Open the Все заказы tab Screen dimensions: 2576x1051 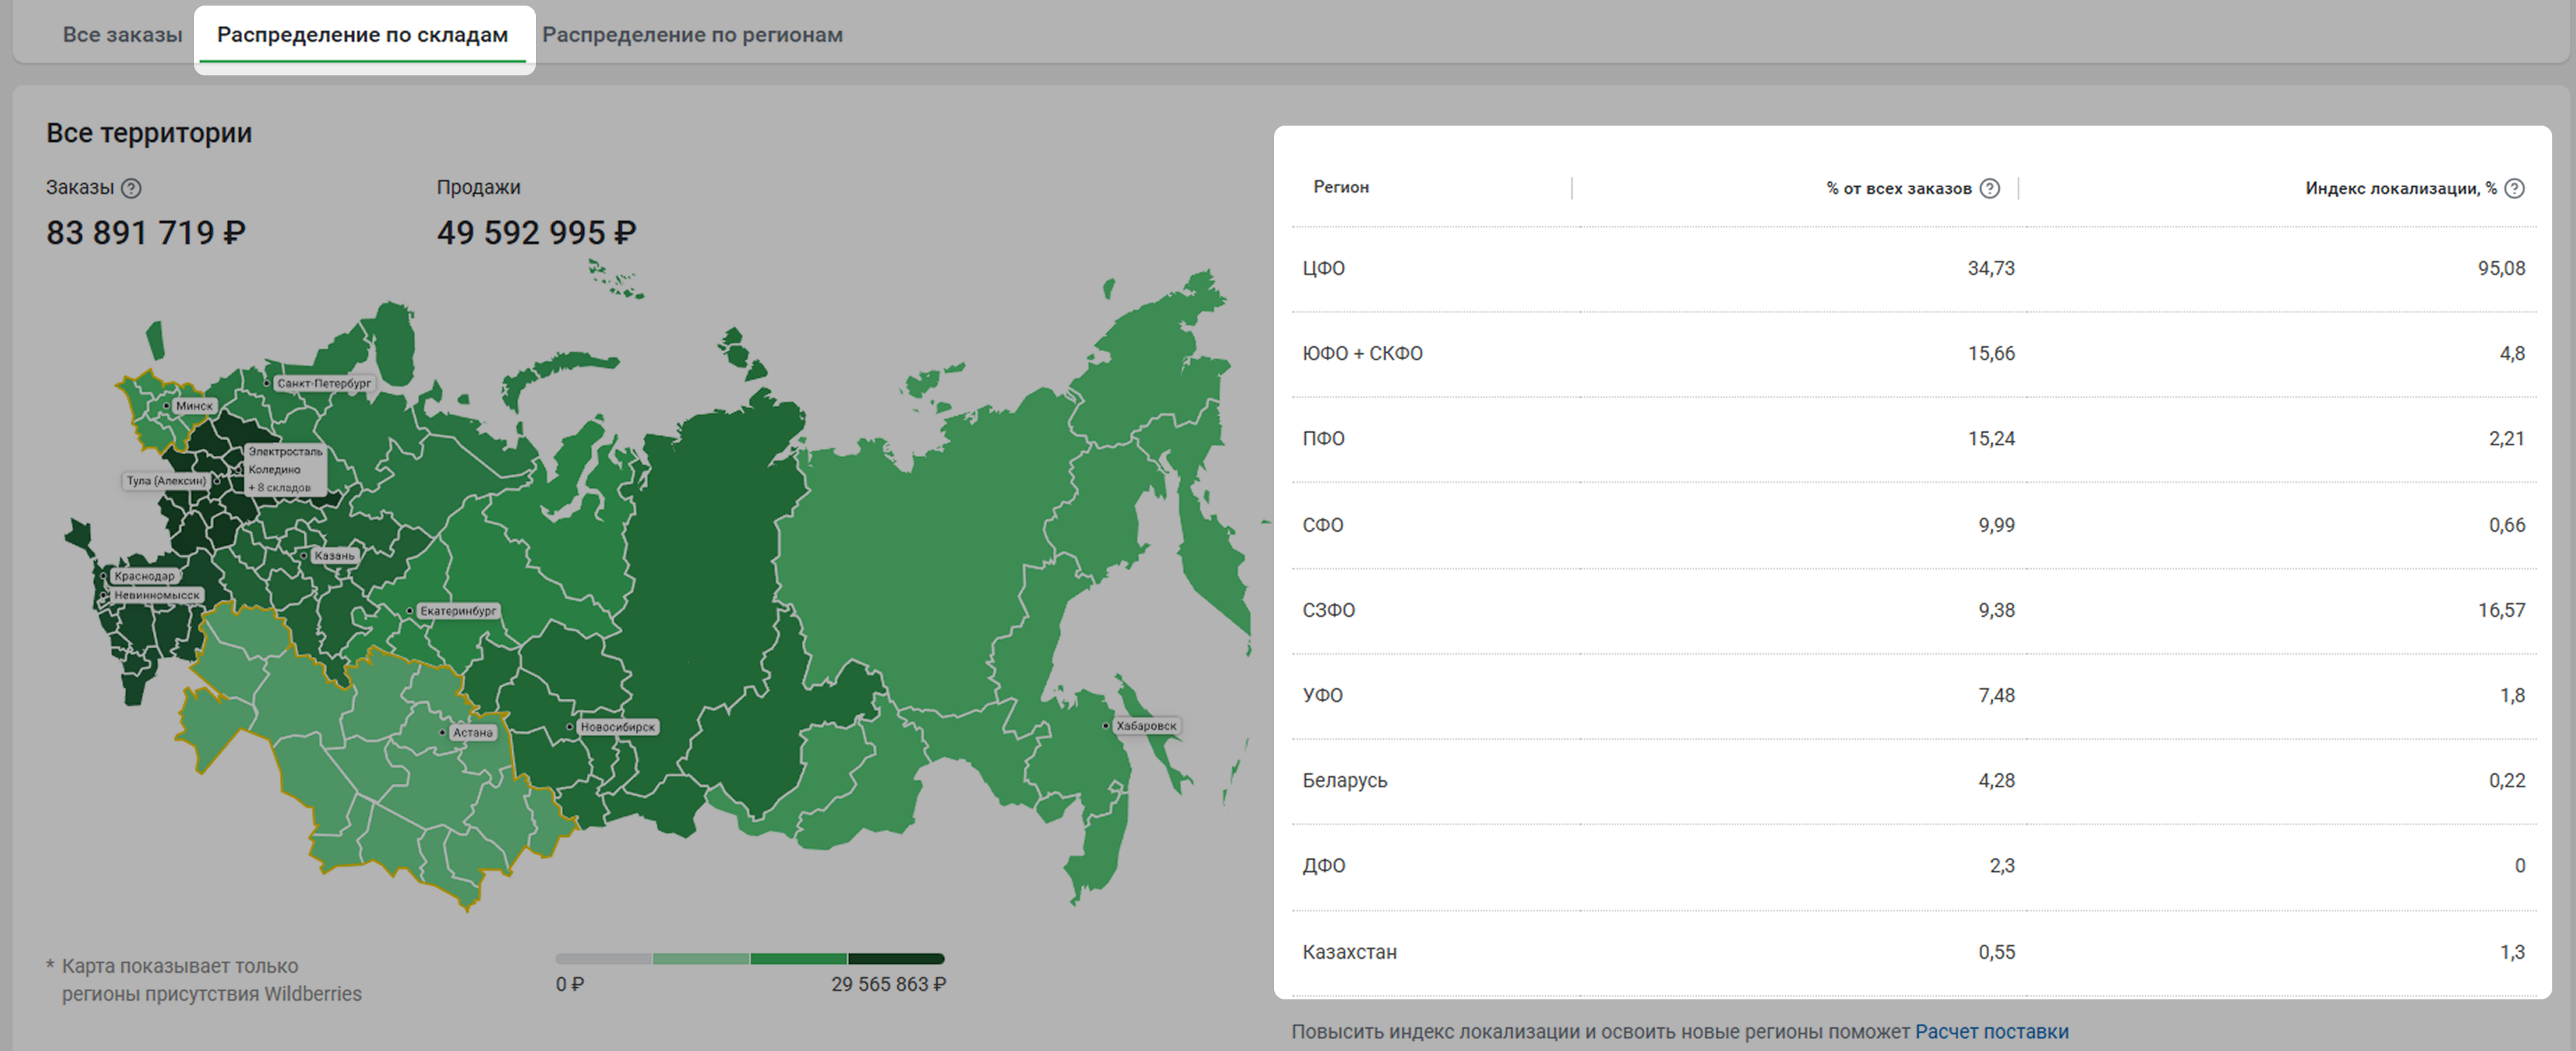click(122, 35)
